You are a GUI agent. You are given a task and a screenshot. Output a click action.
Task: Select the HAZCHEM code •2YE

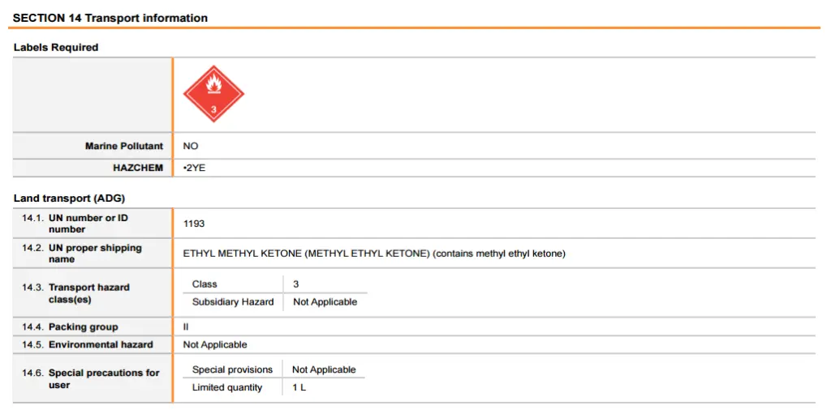(x=195, y=168)
